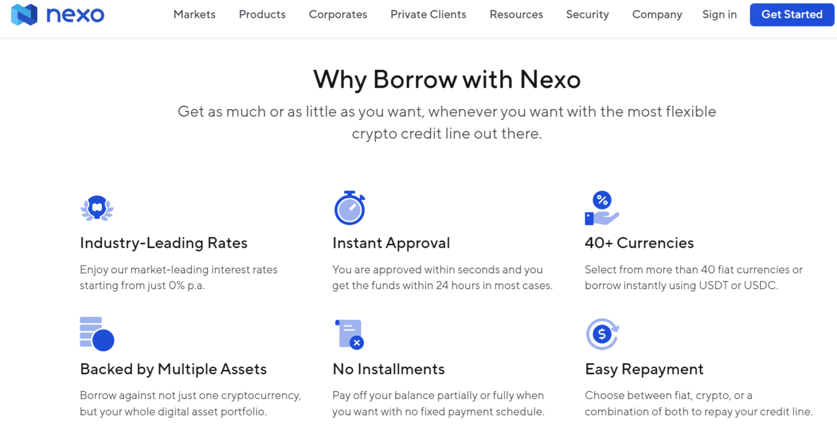Click the dollar cycle Easy Repayment icon
Screen dimensions: 837x434
coord(603,334)
